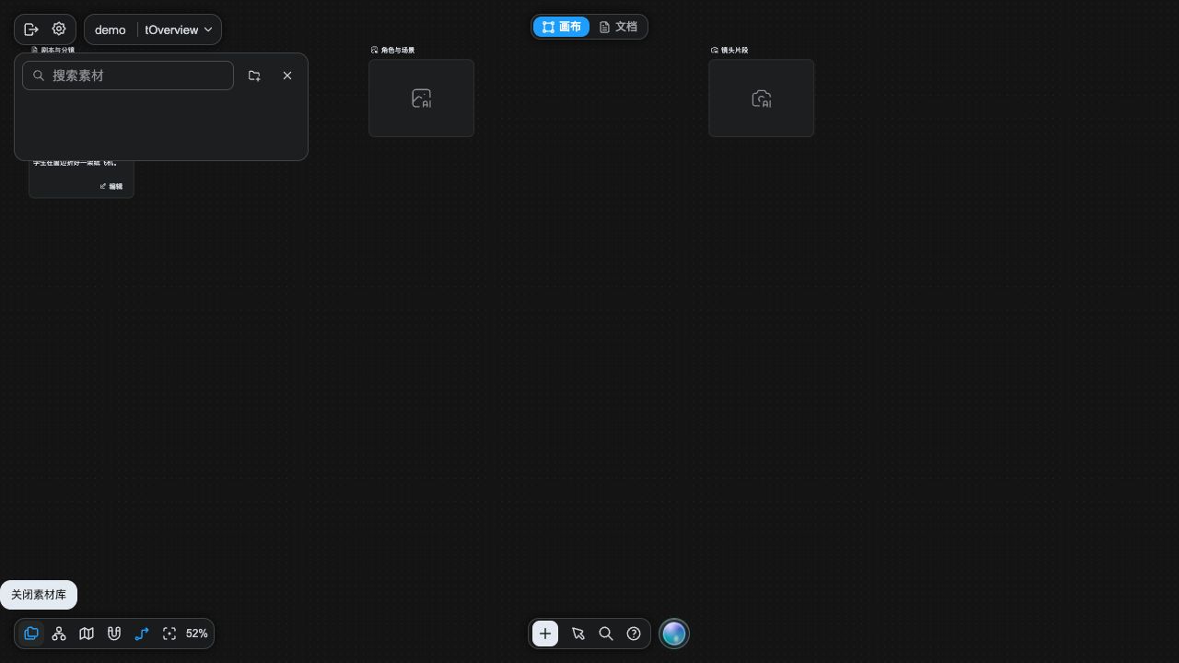Click the 52% zoom level
1179x663 pixels.
[x=197, y=634]
